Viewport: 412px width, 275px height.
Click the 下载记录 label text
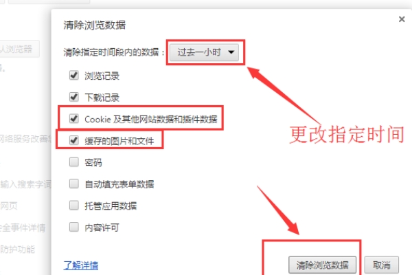pos(102,98)
